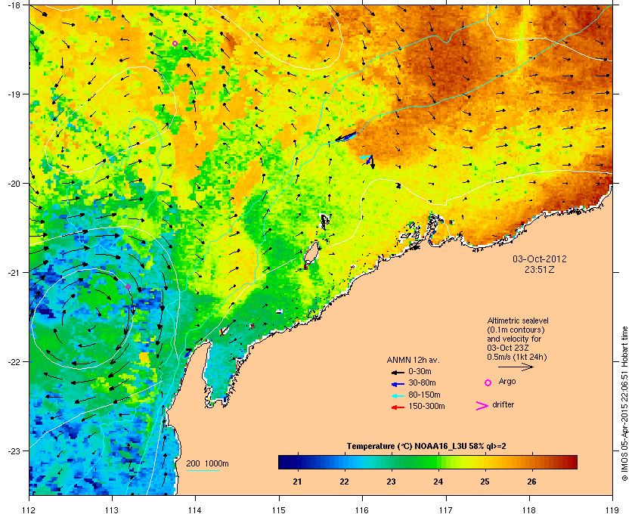Click the longitude axis label 117
This screenshot has height=514, width=635.
coord(446,509)
